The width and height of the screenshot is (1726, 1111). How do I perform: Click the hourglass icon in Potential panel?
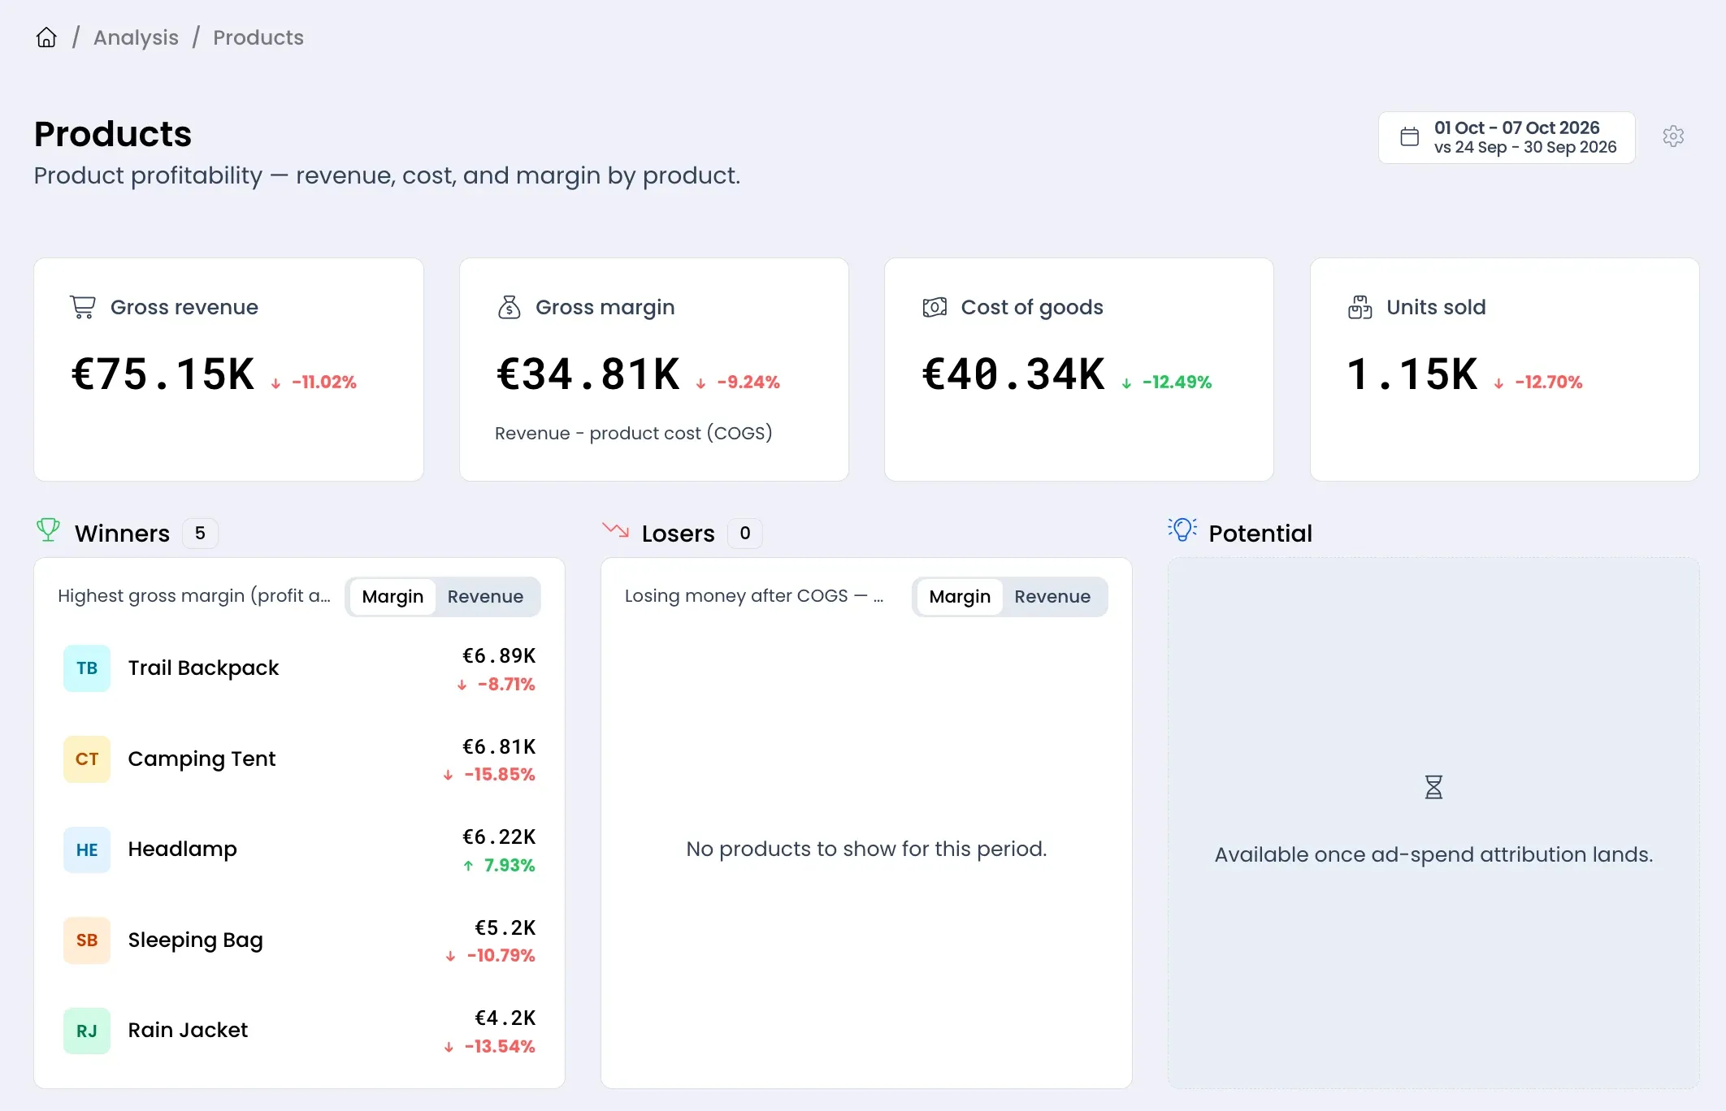(x=1433, y=787)
